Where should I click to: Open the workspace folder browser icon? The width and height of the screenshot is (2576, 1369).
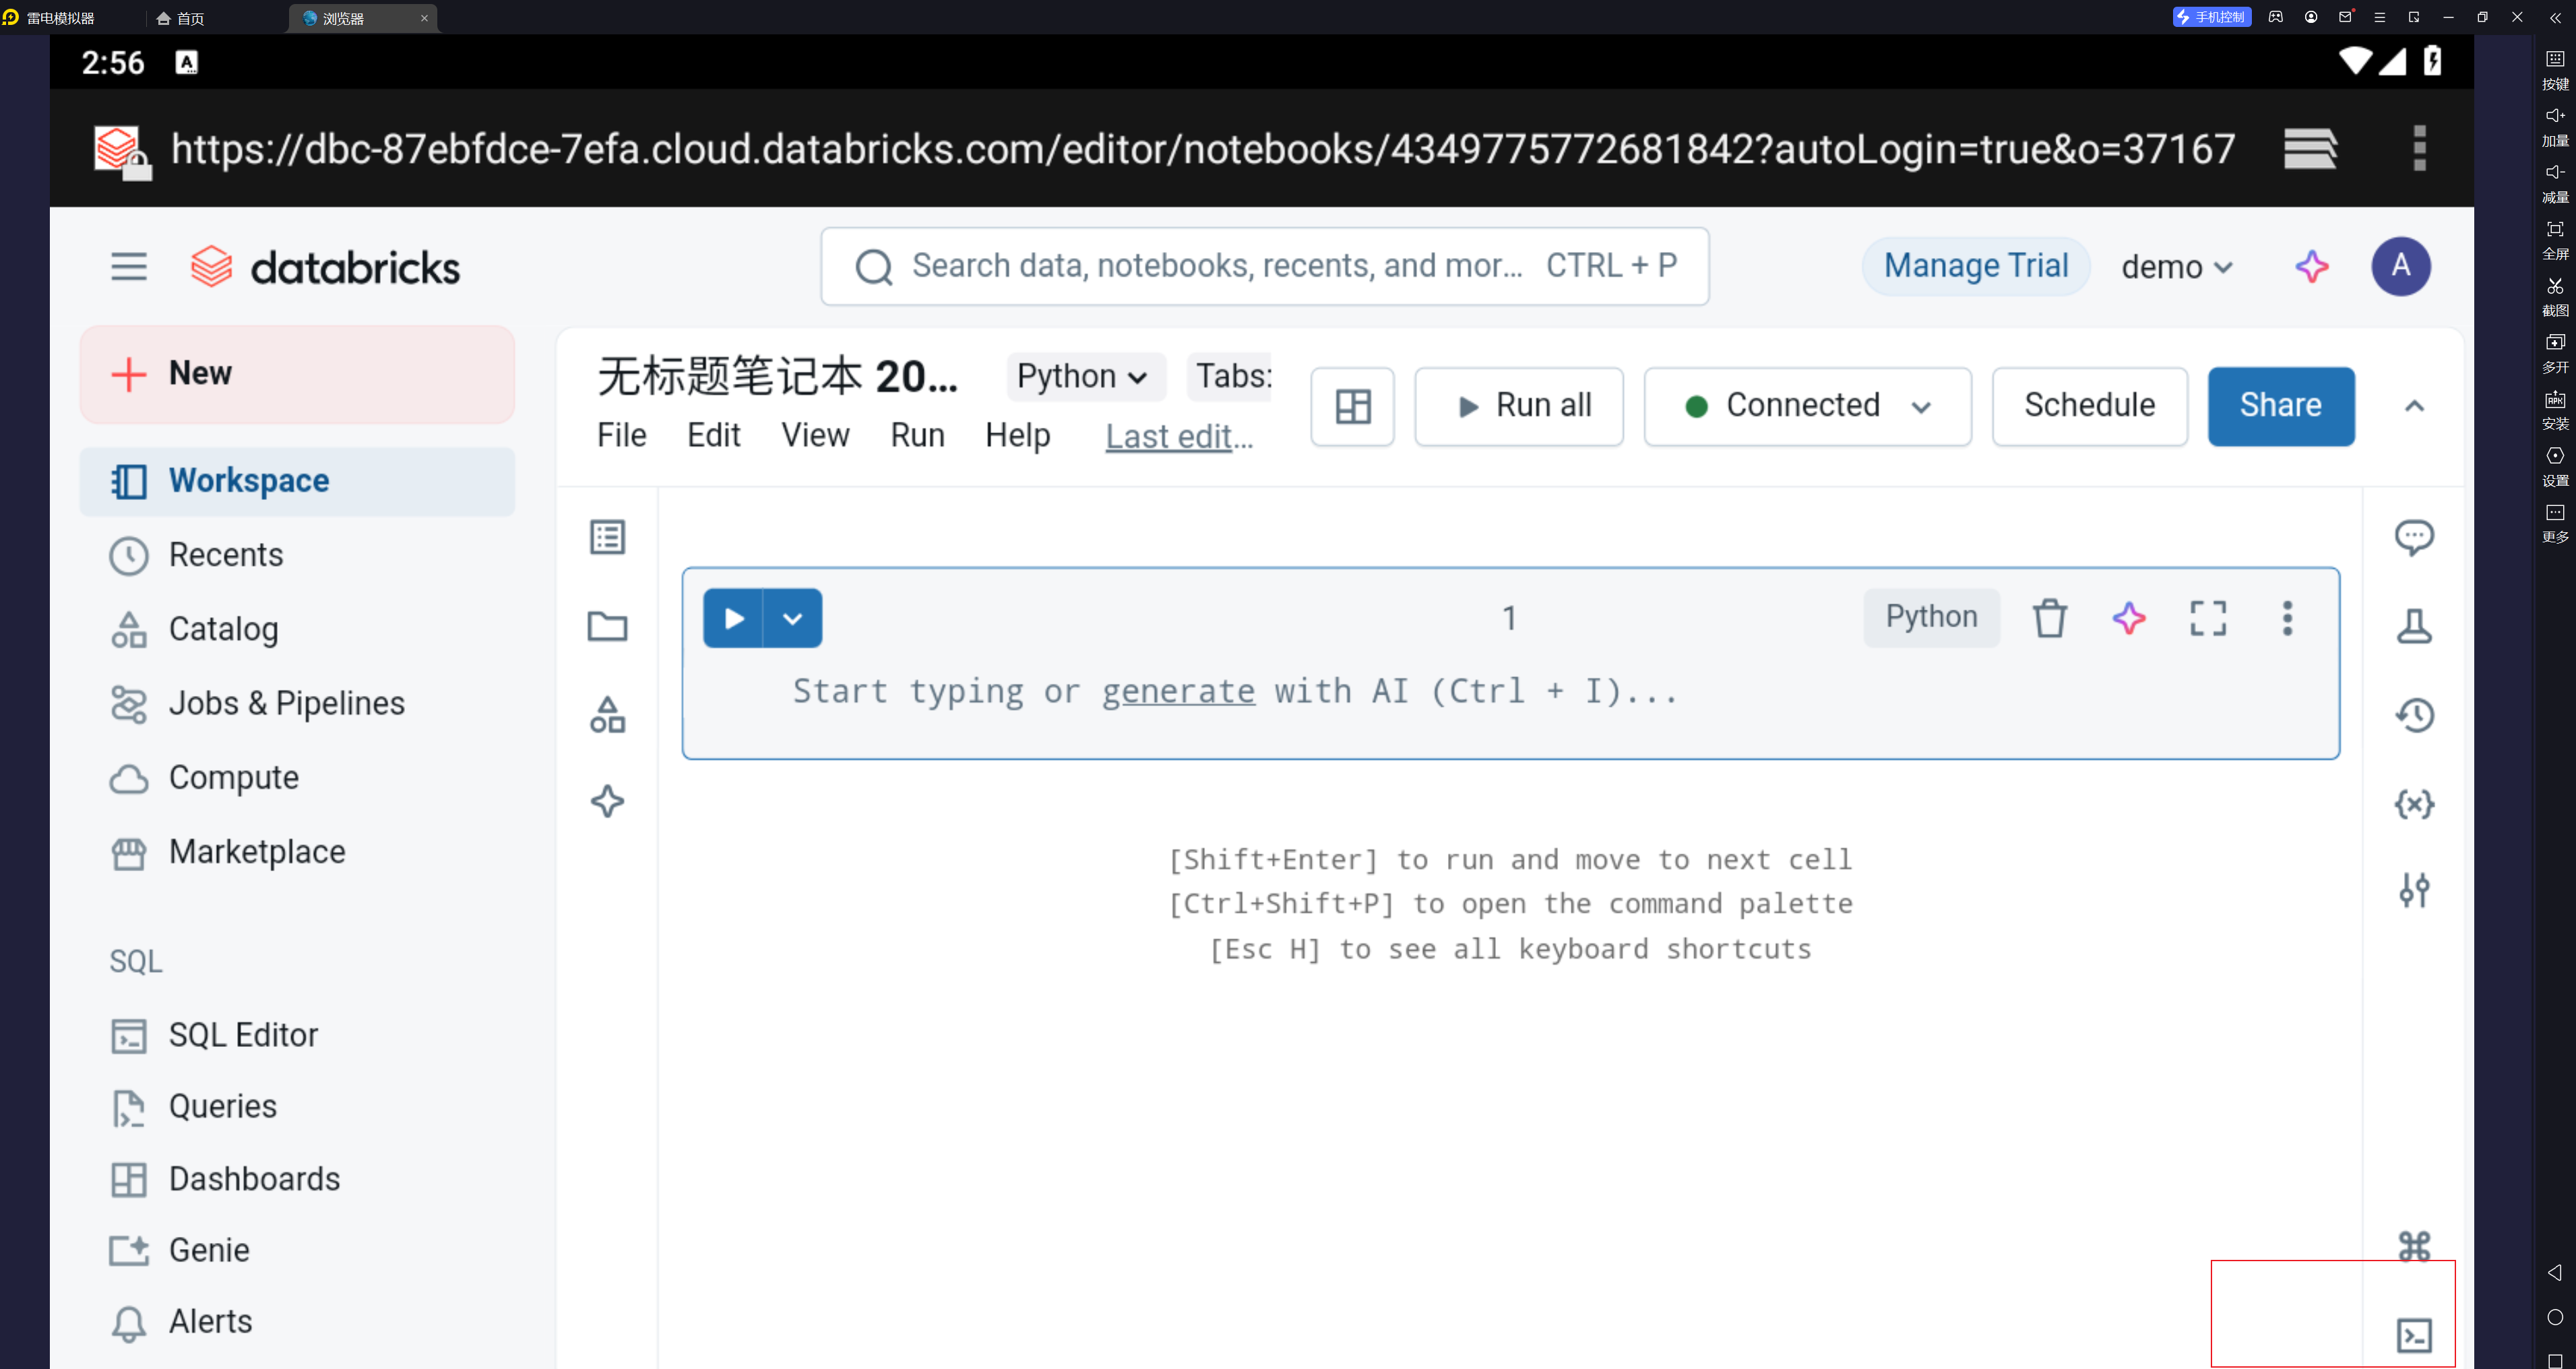[607, 626]
